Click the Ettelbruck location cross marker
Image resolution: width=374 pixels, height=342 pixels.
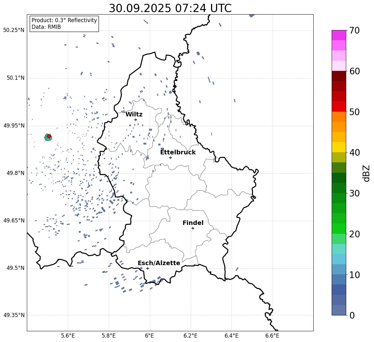[x=170, y=158]
